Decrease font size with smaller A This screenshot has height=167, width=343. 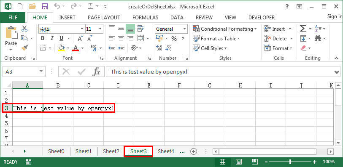tap(89, 38)
